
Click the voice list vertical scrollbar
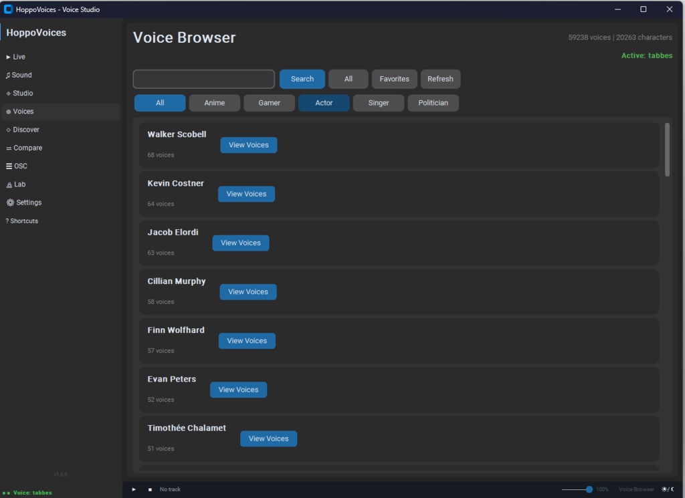(667, 150)
